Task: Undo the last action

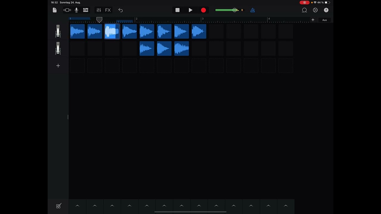Action: click(121, 10)
